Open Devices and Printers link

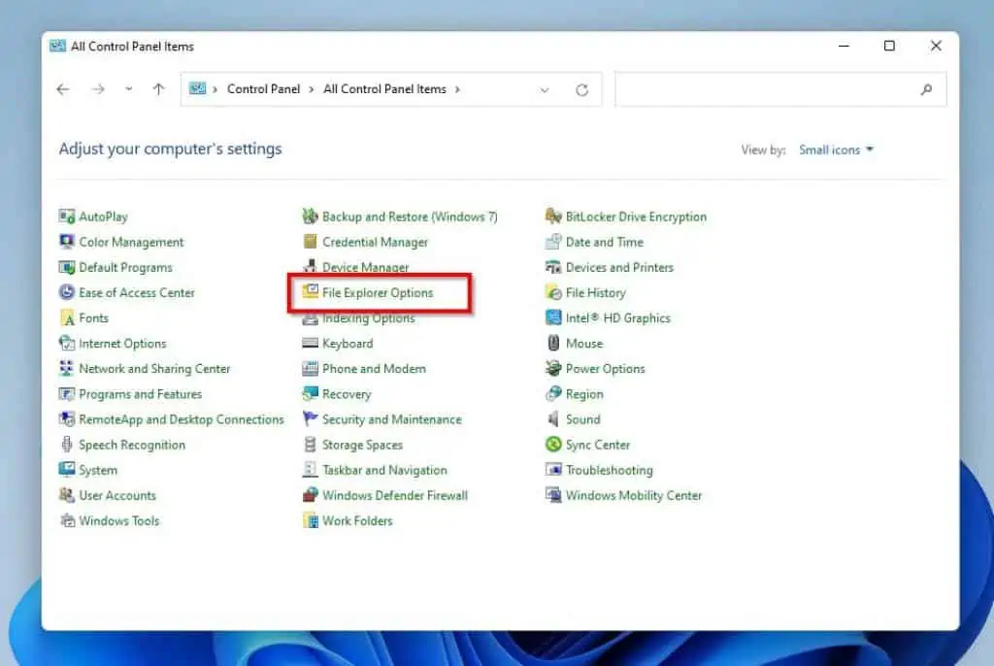[619, 268]
